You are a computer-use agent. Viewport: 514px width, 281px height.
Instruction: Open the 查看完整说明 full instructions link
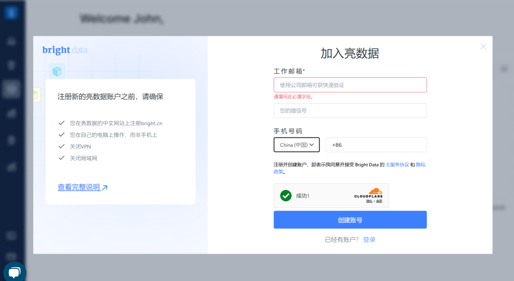pyautogui.click(x=79, y=187)
